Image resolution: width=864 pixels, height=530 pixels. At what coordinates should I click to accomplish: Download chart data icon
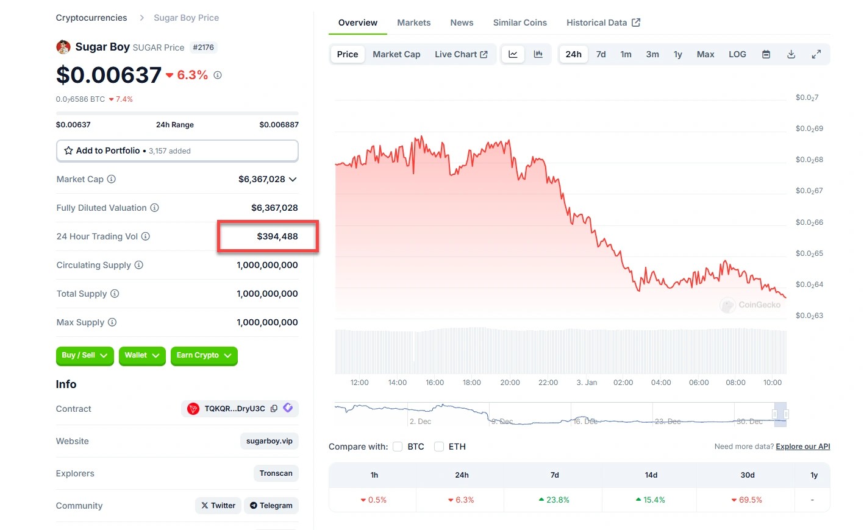click(x=791, y=54)
